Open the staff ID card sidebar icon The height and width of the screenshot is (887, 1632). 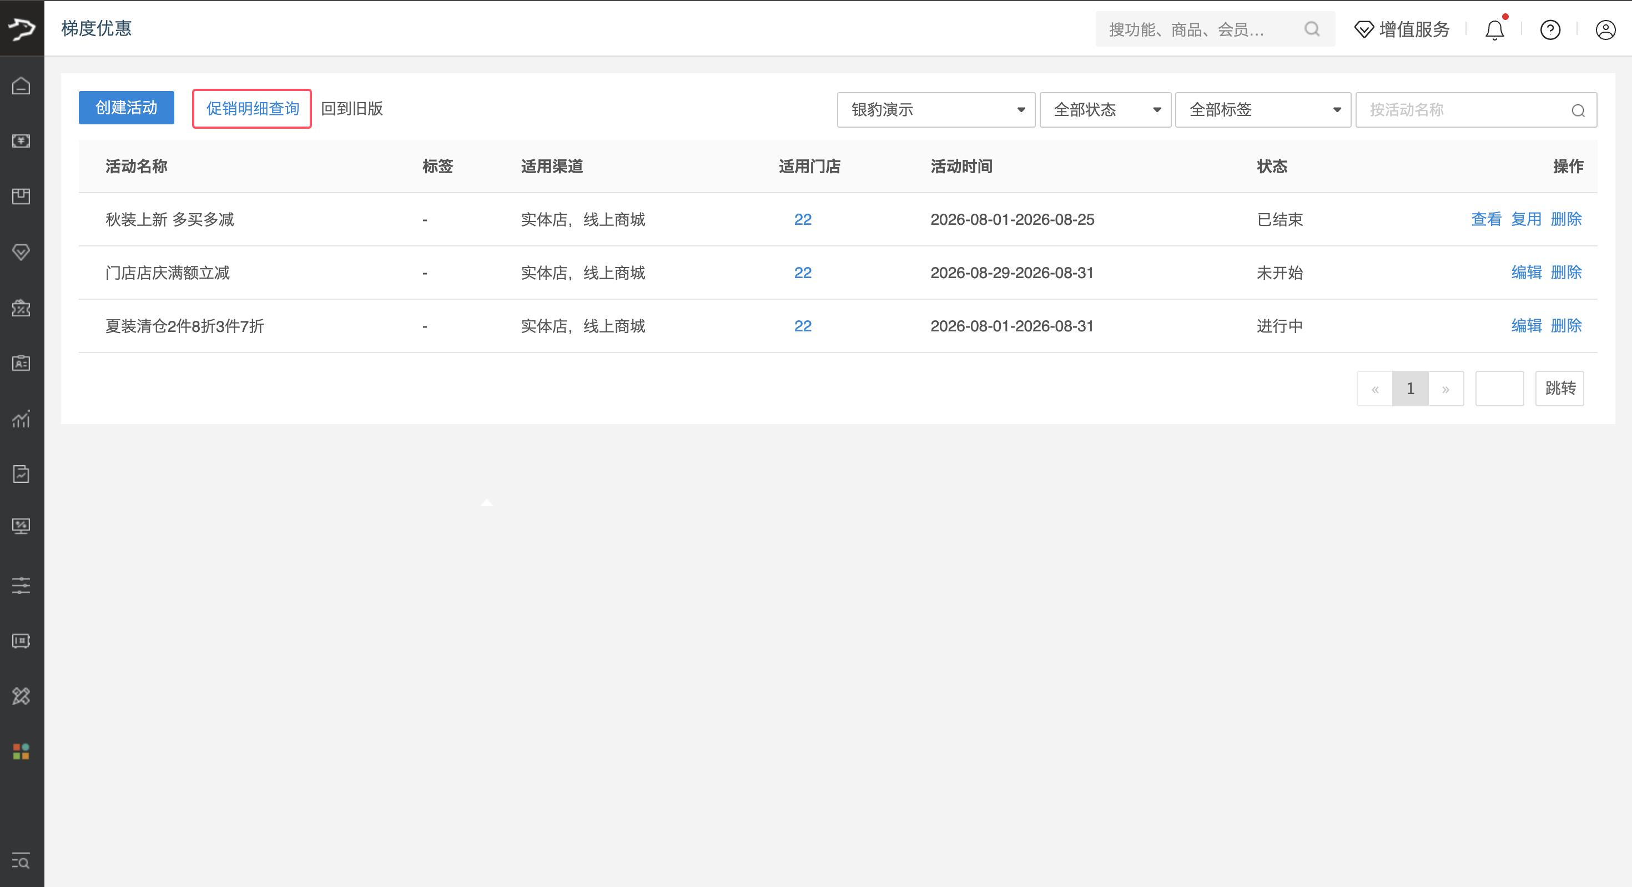pos(21,363)
